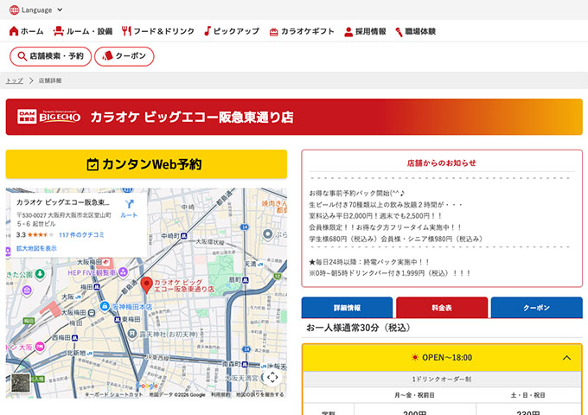Click the 店舗からのお知らせ heading
Viewport: 588px width, 415px height.
tap(441, 163)
